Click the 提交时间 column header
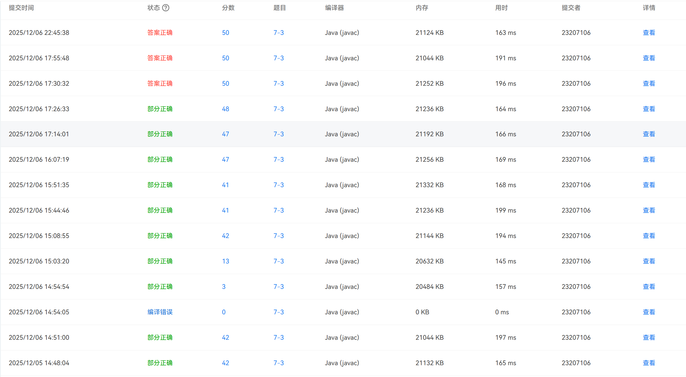This screenshot has width=686, height=377. click(21, 8)
